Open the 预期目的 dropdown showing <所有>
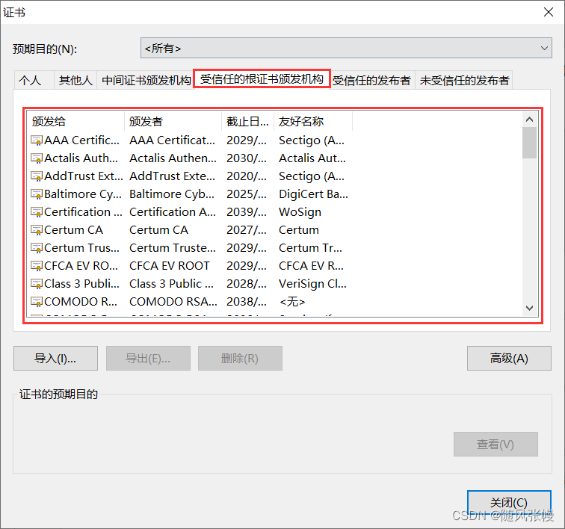Image resolution: width=565 pixels, height=529 pixels. pyautogui.click(x=346, y=48)
